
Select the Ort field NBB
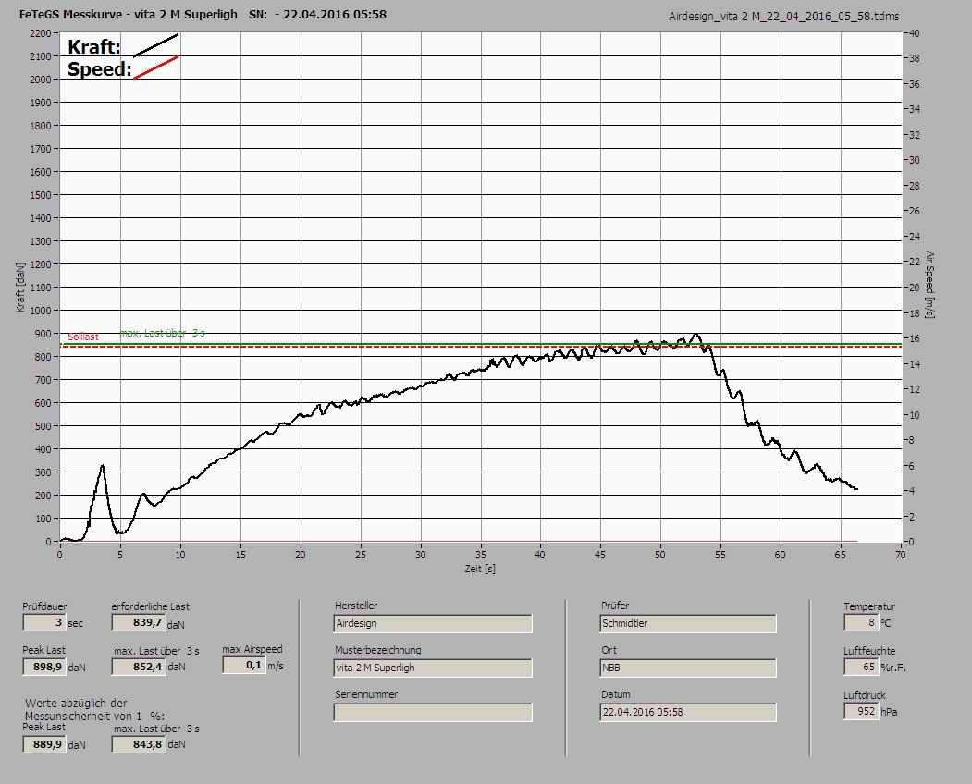click(688, 668)
